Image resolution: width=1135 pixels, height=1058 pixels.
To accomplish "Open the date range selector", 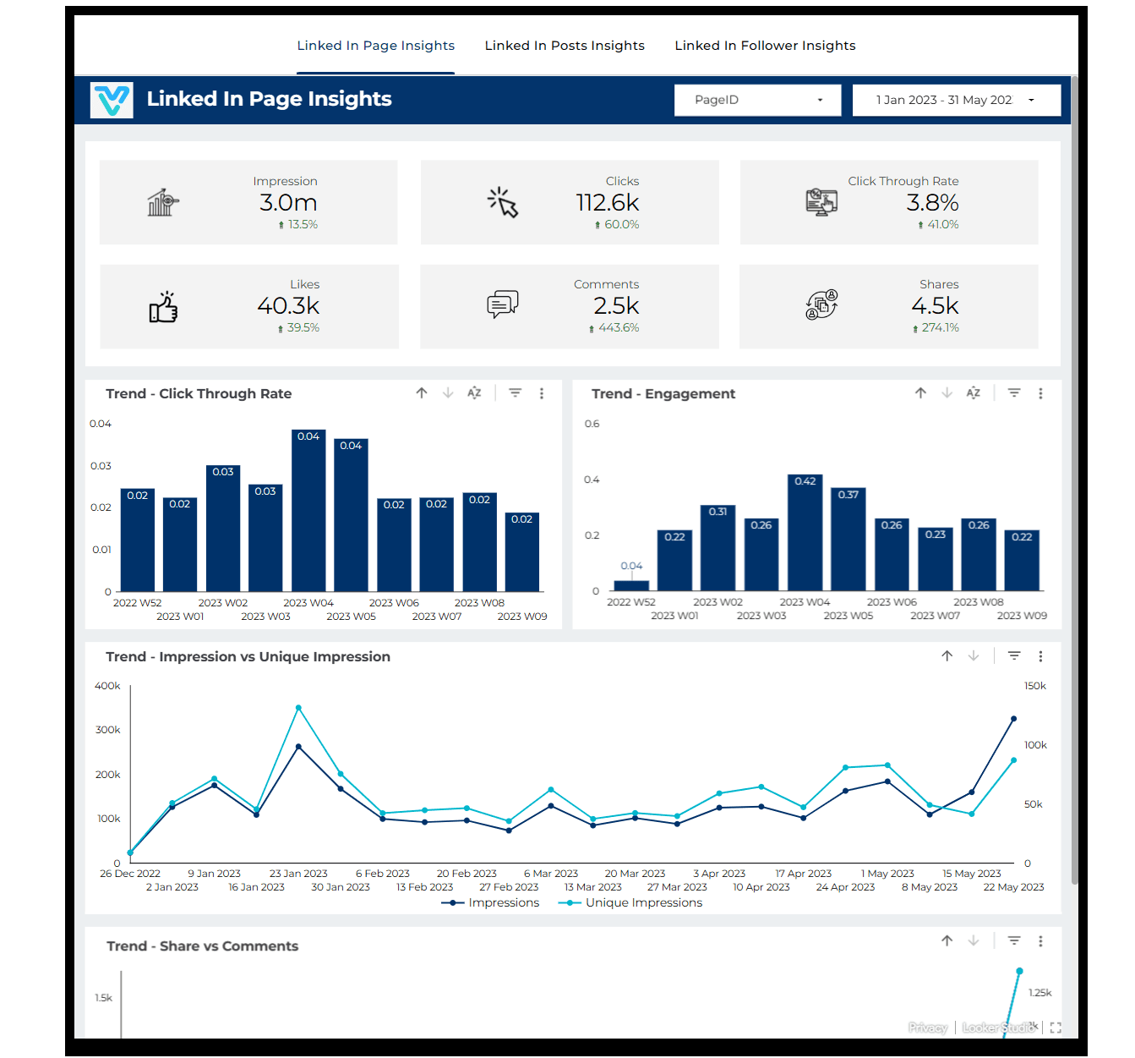I will pos(956,100).
